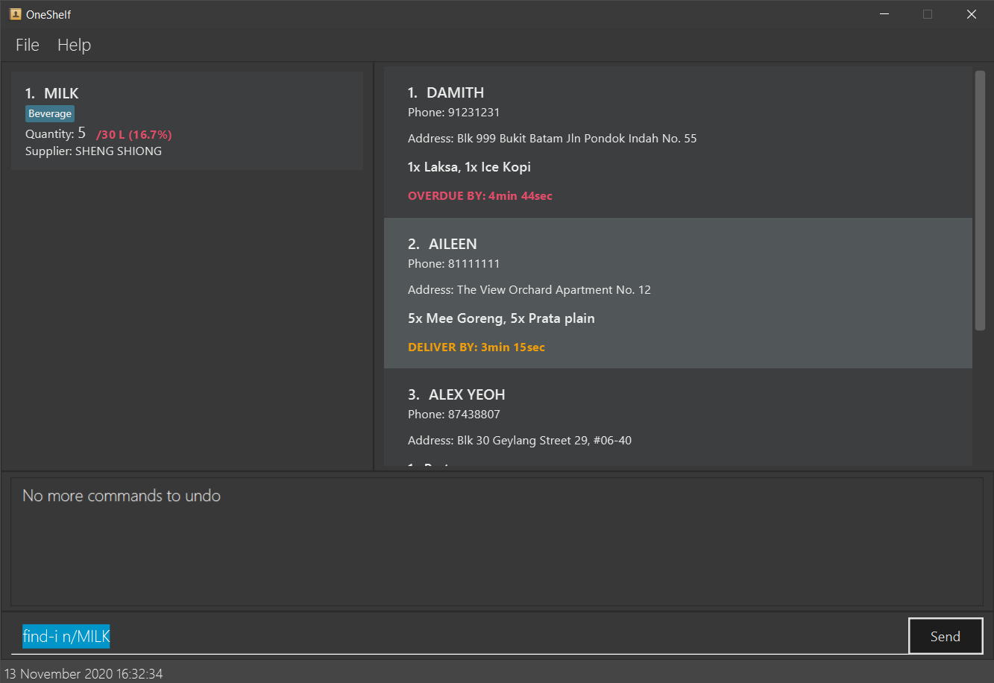Click Supplier: SHENG SHIONG text
The image size is (994, 683).
point(93,151)
